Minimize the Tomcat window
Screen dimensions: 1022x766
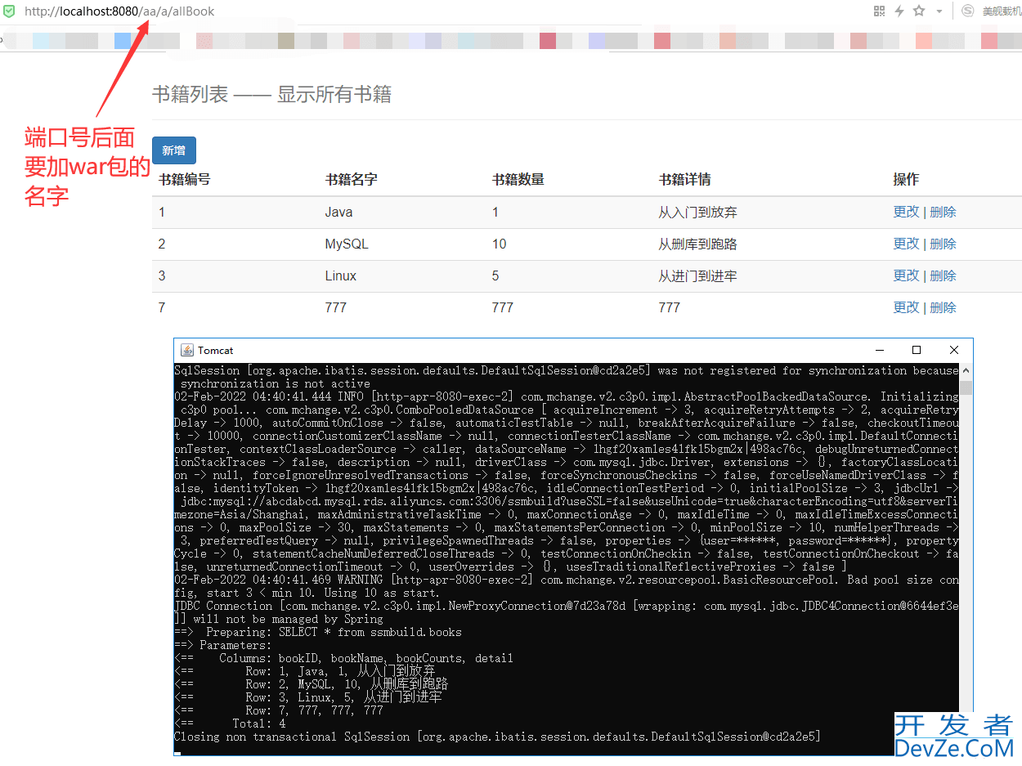pyautogui.click(x=879, y=350)
